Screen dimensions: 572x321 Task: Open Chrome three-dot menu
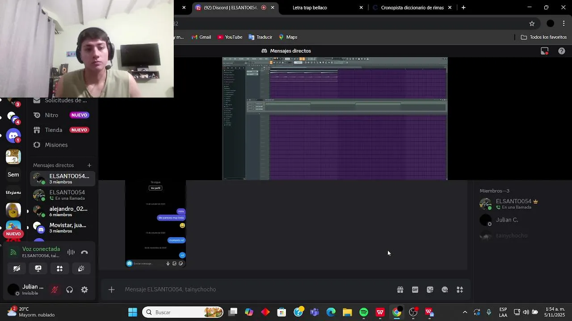pos(564,24)
